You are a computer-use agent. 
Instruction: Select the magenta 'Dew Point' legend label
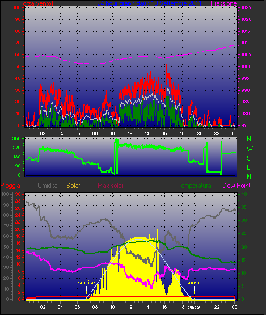(x=237, y=186)
